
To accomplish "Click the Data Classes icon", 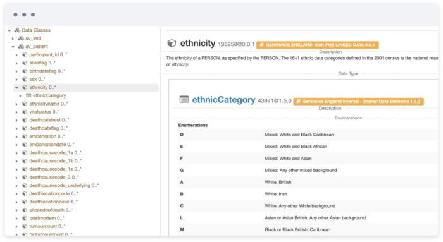I will [x=17, y=30].
